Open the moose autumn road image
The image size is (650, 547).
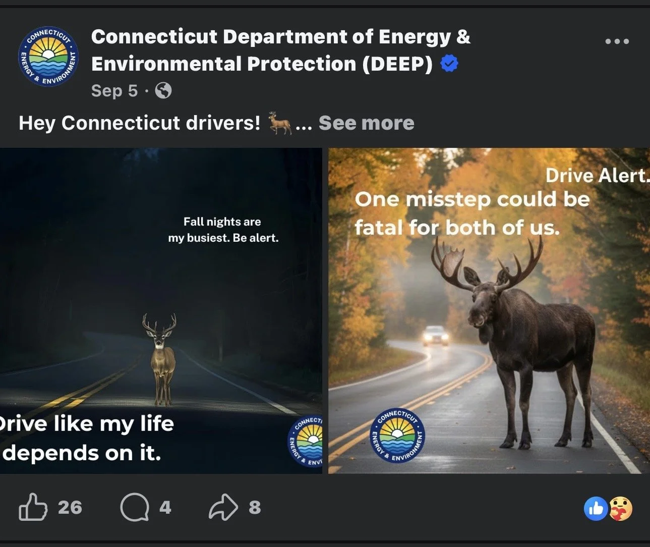pos(489,311)
